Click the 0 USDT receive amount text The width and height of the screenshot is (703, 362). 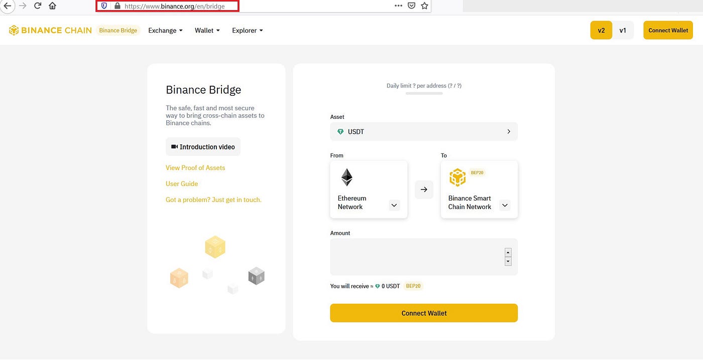tap(391, 286)
